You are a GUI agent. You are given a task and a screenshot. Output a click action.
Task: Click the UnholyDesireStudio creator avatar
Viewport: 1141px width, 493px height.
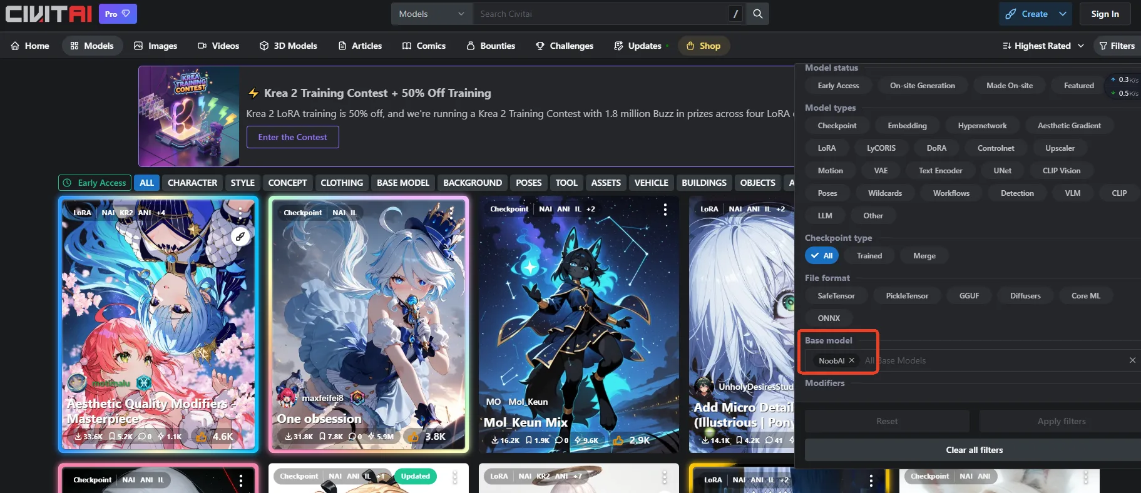pos(704,387)
